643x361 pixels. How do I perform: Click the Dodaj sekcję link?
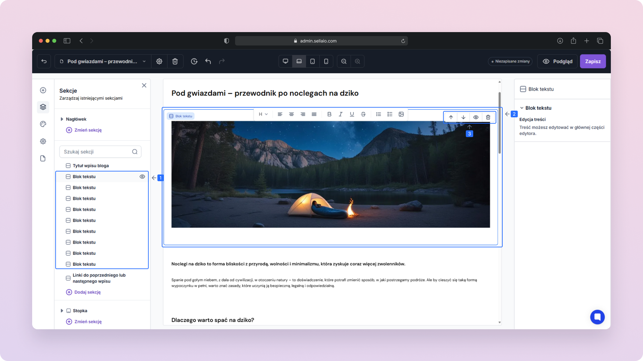[87, 292]
